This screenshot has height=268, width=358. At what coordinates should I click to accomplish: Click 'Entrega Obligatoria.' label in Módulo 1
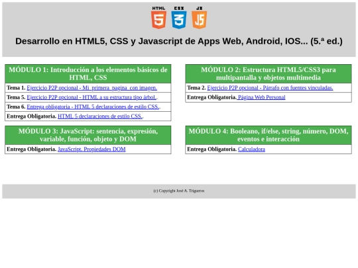pyautogui.click(x=32, y=116)
